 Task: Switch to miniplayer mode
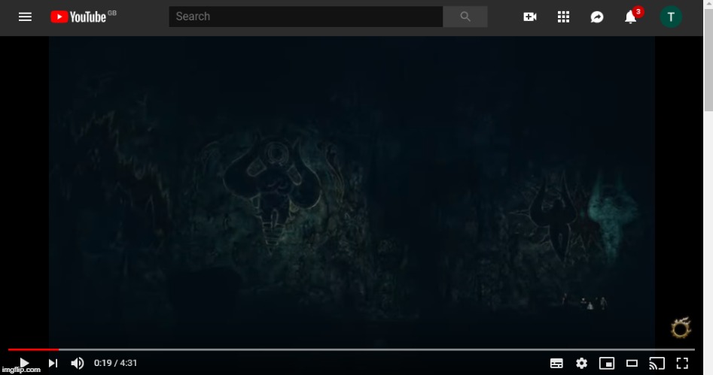607,363
